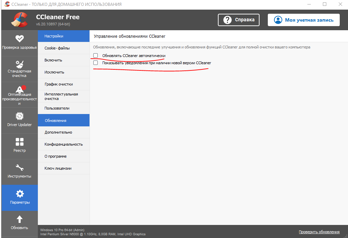Click the CCleaner logo in header
This screenshot has width=348, height=238.
click(x=20, y=20)
